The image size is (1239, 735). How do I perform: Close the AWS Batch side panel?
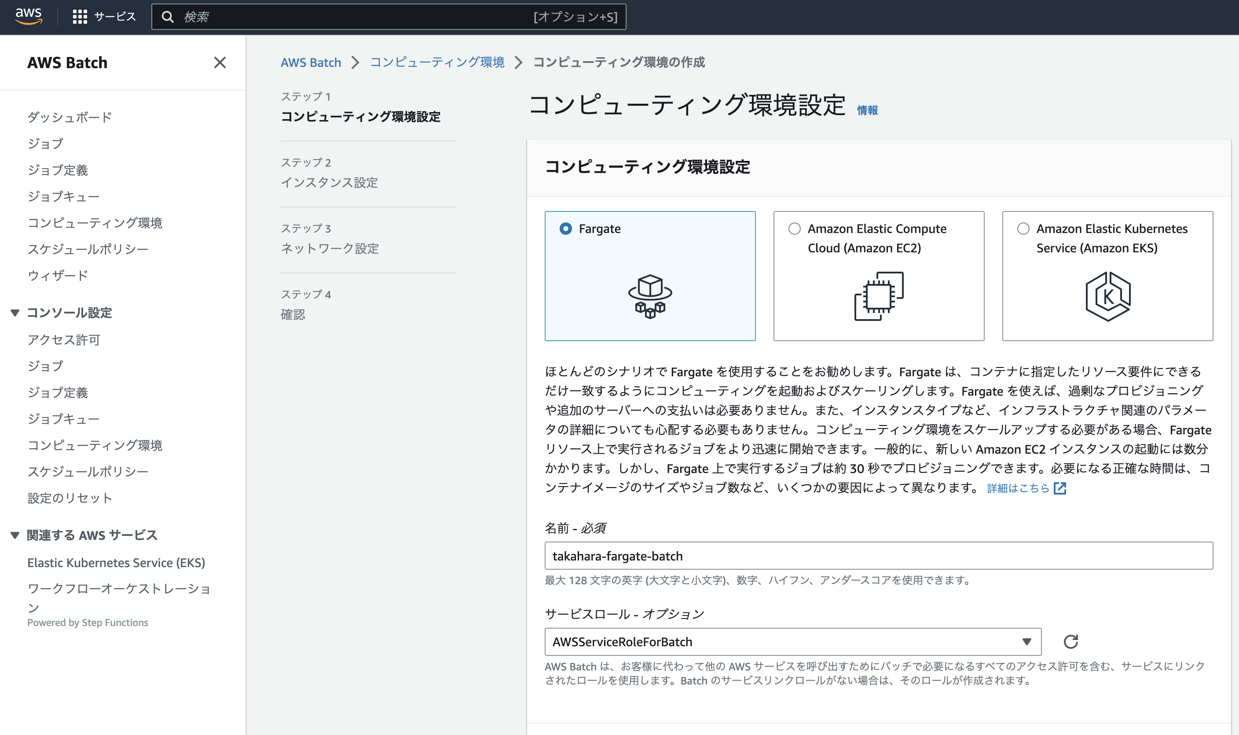point(220,63)
